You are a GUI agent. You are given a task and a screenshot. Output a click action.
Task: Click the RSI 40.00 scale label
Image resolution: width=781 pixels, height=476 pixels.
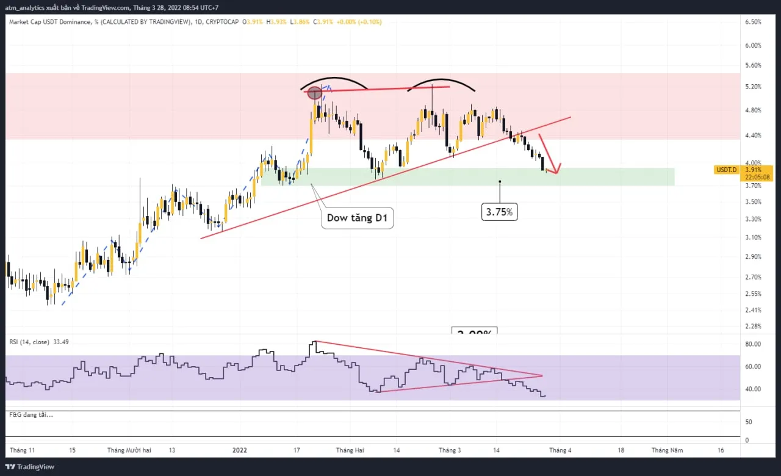tap(753, 389)
